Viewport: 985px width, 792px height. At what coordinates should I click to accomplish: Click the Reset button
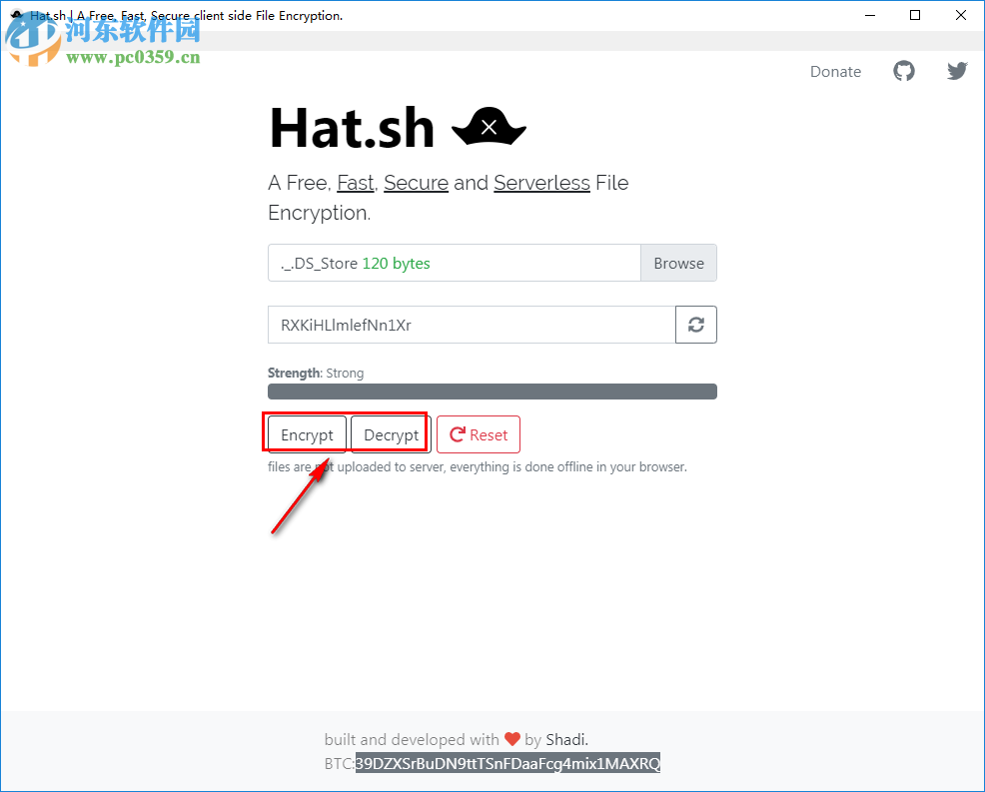pyautogui.click(x=479, y=433)
